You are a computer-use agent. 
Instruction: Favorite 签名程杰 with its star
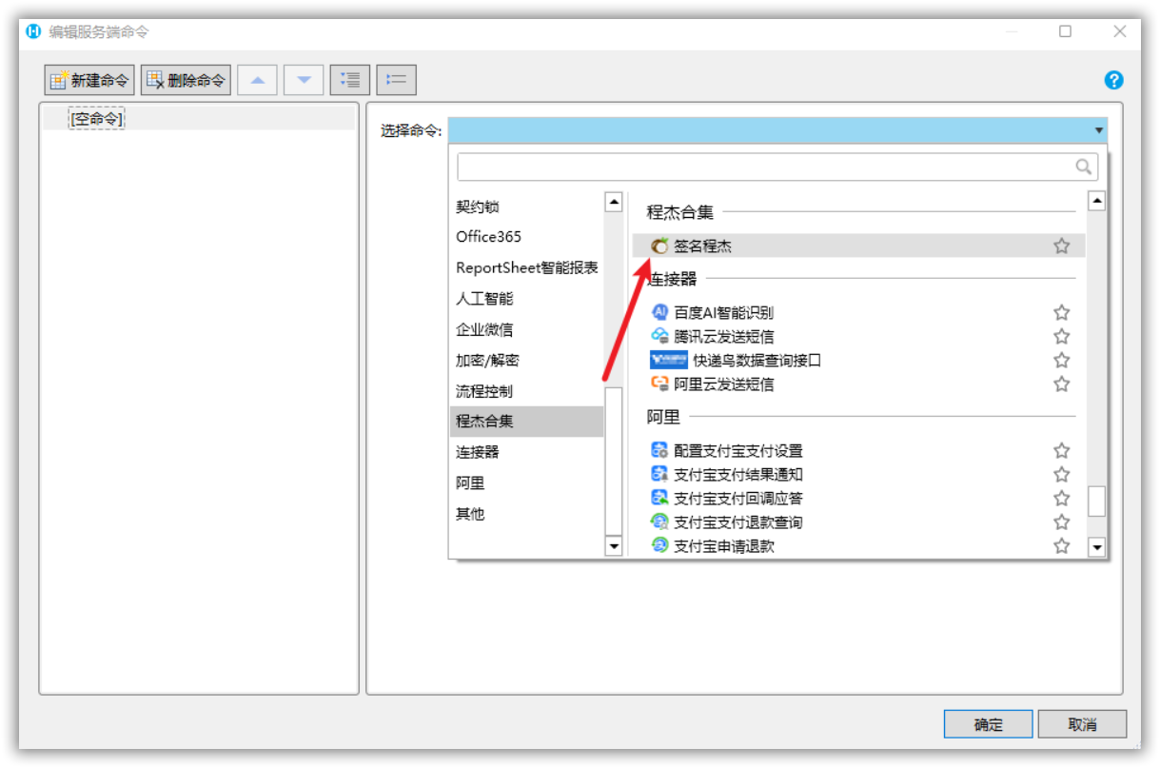1062,246
